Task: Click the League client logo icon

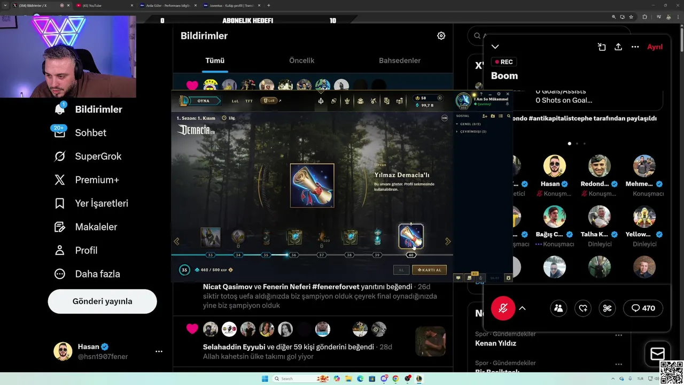Action: pyautogui.click(x=184, y=101)
